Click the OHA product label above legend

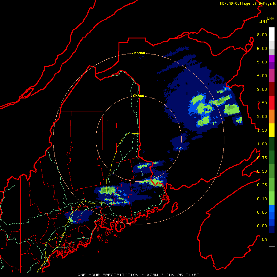coord(271,18)
